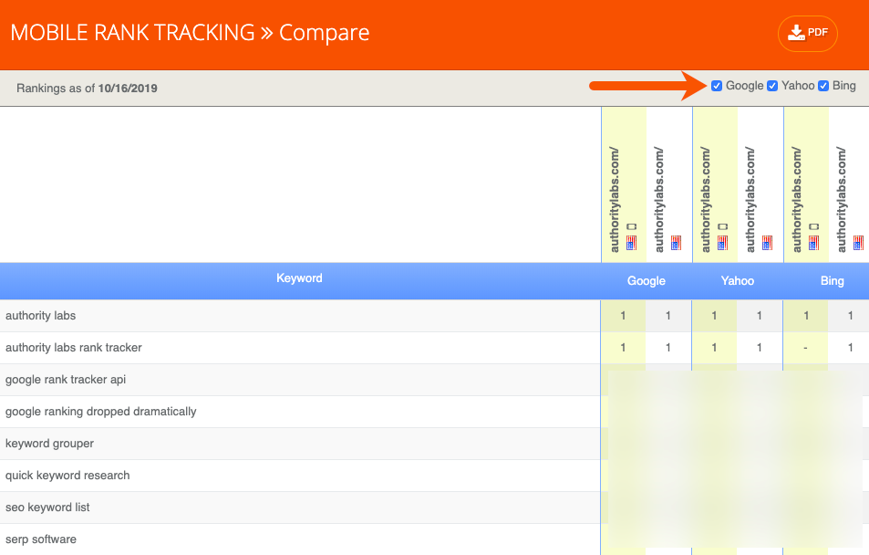Uncheck the Google search engine checkbox
The width and height of the screenshot is (869, 555).
tap(717, 86)
